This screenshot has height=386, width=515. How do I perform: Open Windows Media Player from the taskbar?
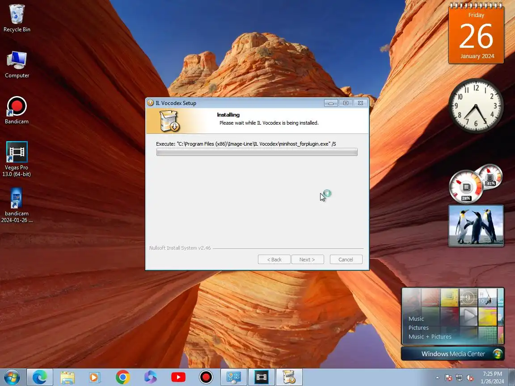(x=95, y=377)
